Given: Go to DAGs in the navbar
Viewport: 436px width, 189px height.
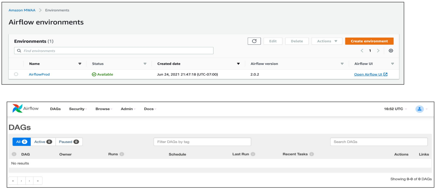Looking at the screenshot, I should click(x=55, y=109).
